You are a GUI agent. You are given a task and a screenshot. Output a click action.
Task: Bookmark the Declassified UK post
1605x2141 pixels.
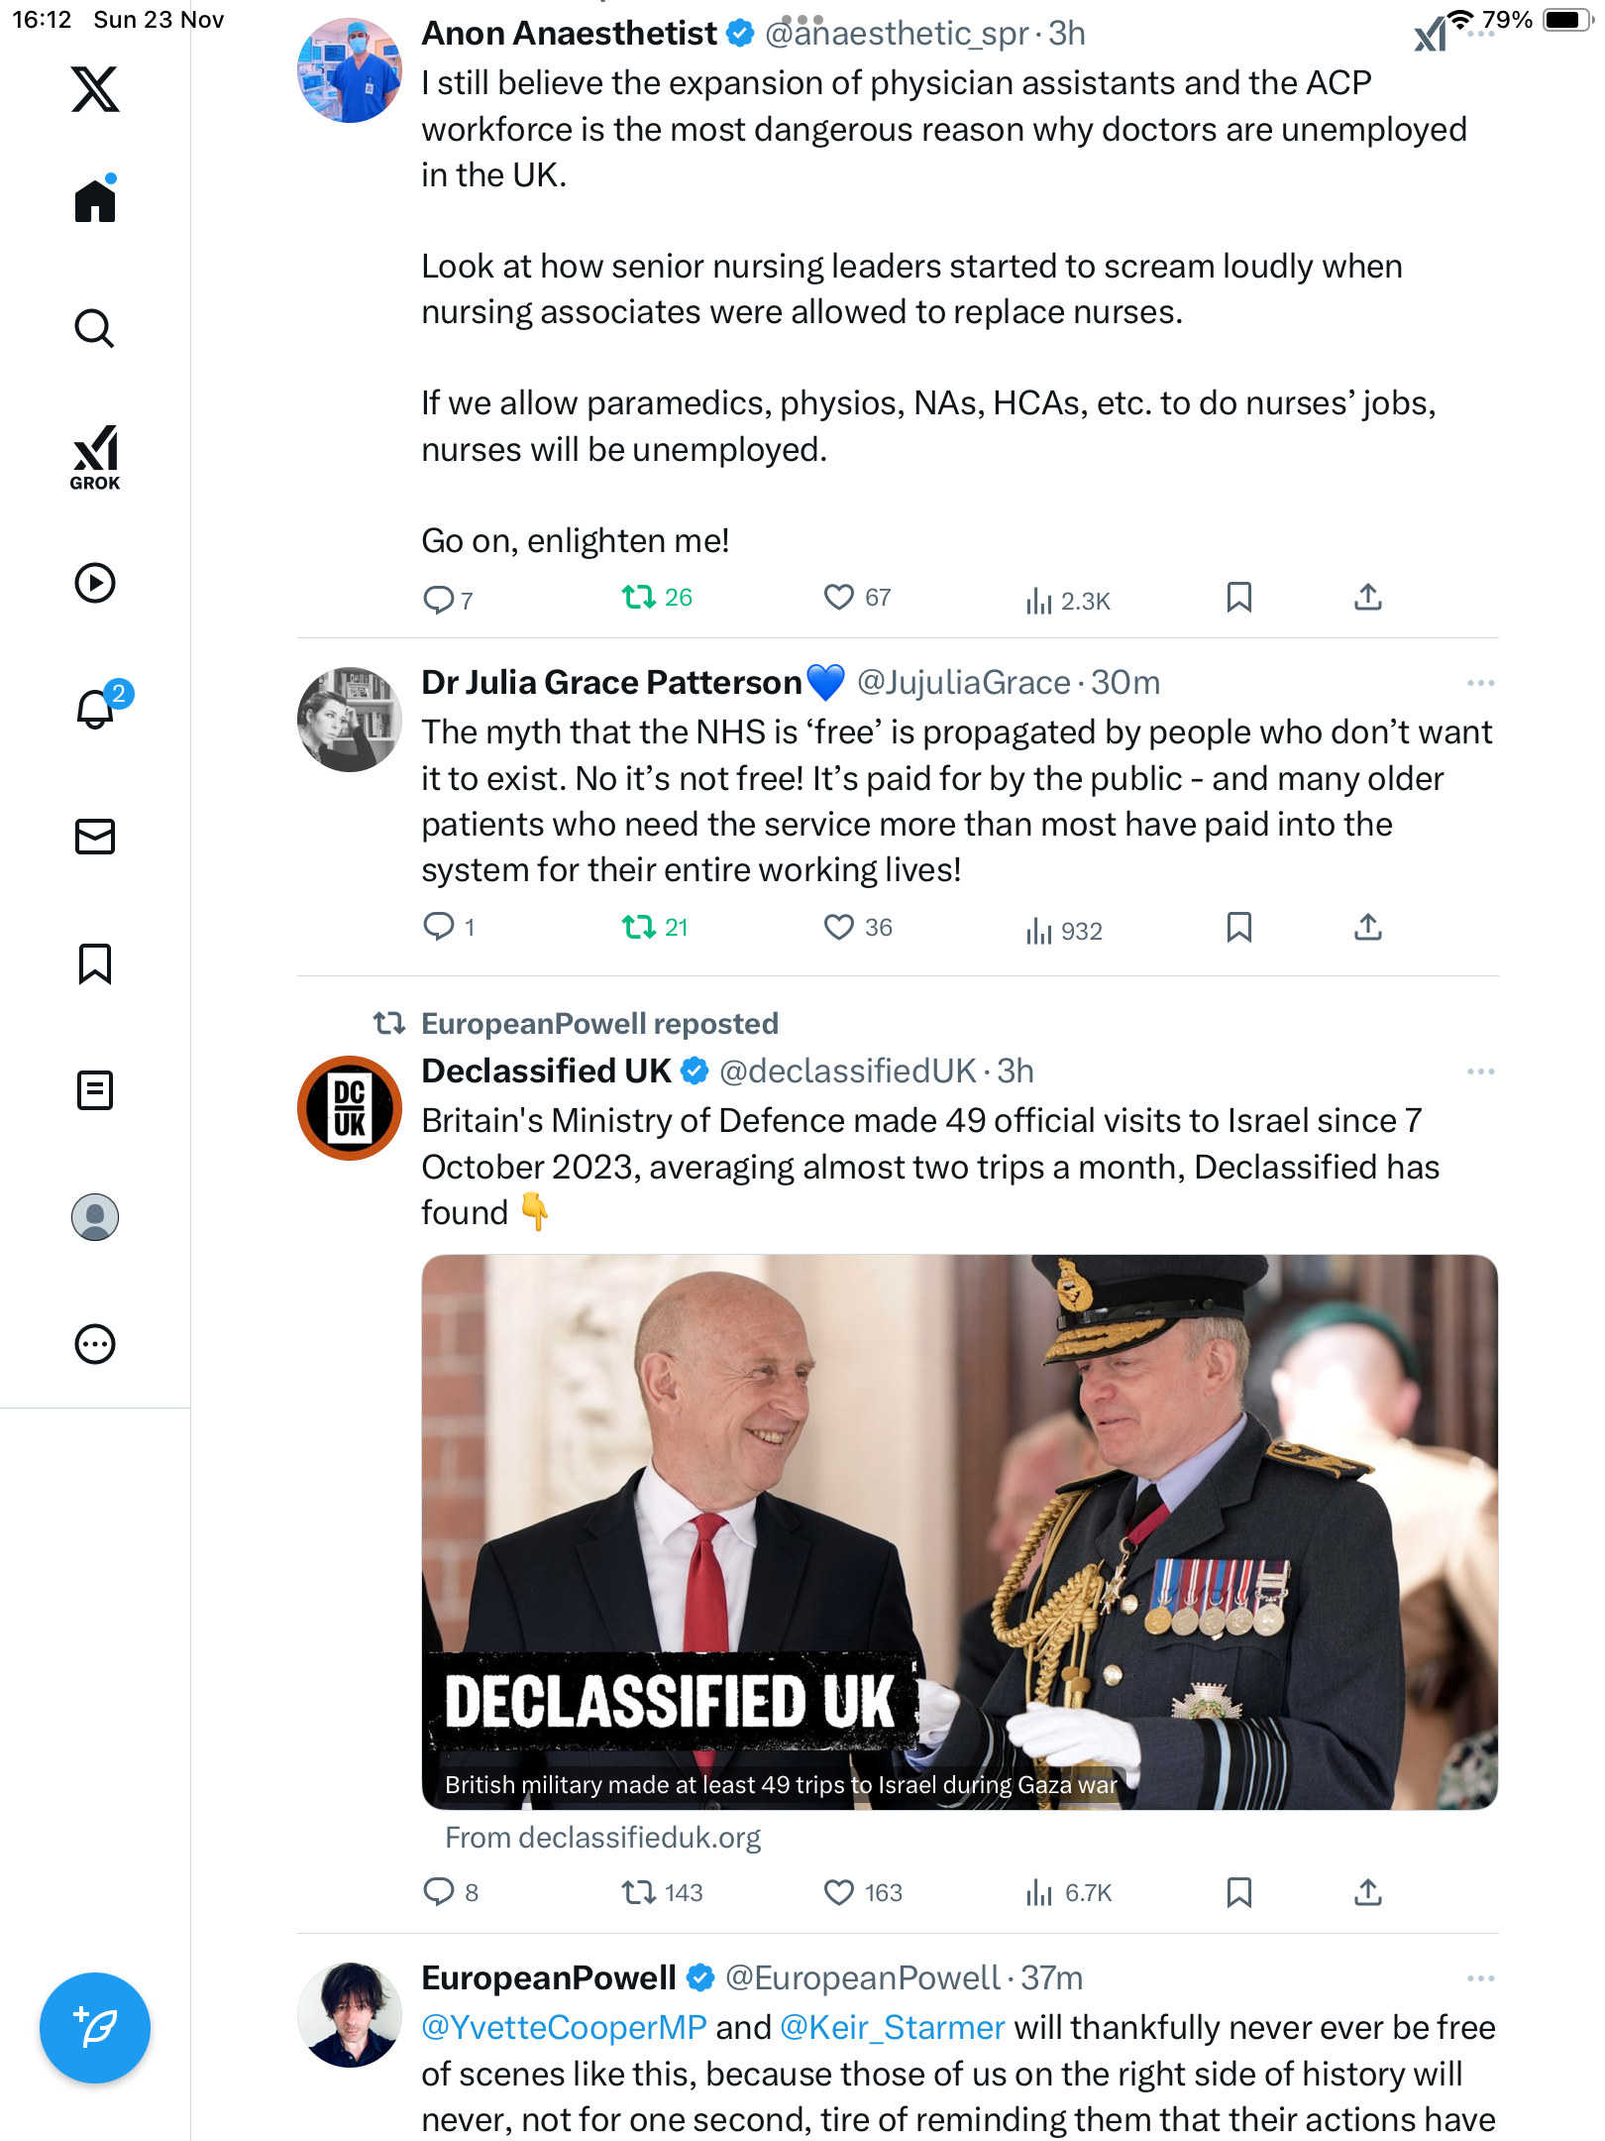point(1238,1892)
